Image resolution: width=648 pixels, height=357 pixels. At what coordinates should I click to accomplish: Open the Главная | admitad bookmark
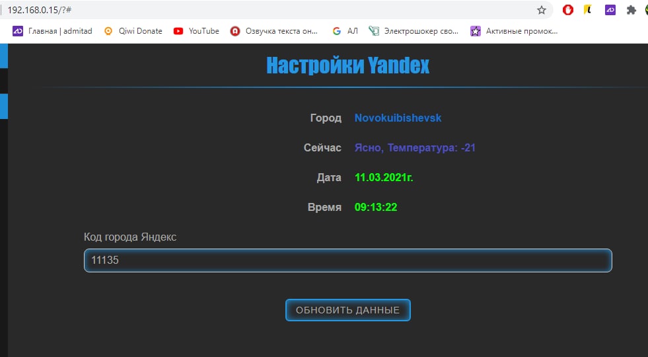point(52,31)
